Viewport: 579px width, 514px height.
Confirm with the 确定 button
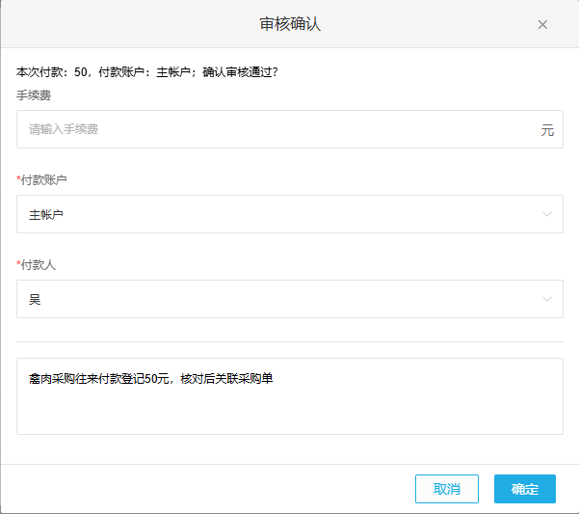click(x=525, y=489)
